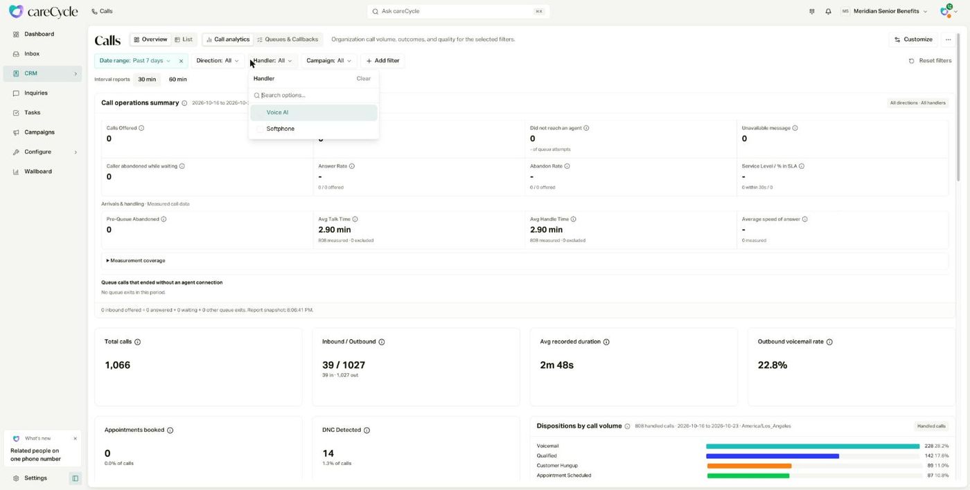Show info for DNC Detected
The height and width of the screenshot is (490, 970).
point(367,430)
